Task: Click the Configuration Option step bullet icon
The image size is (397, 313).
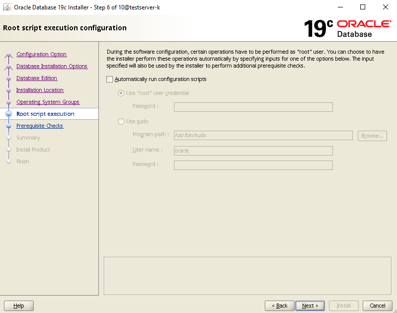Action: [8, 55]
